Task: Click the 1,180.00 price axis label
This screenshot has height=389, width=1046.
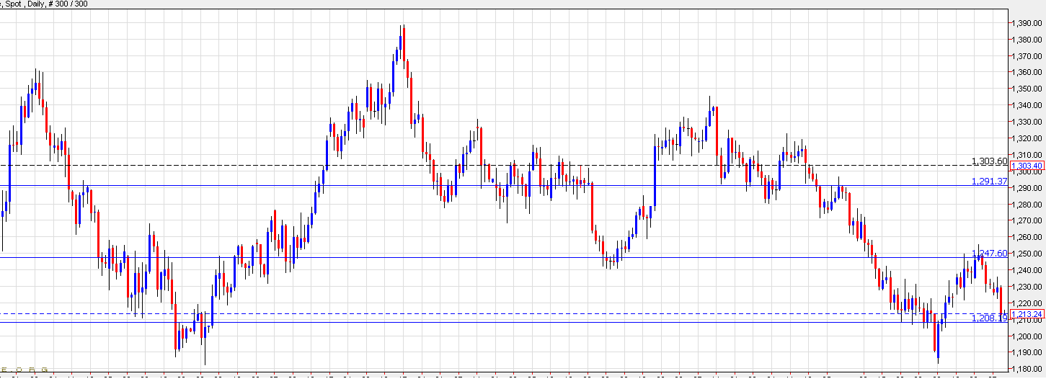Action: (1027, 370)
